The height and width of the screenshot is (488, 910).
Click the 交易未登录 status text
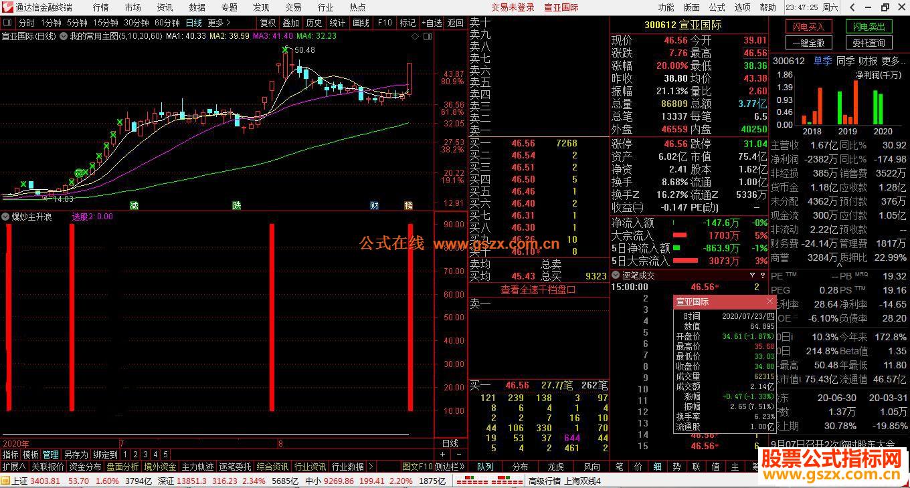(513, 7)
